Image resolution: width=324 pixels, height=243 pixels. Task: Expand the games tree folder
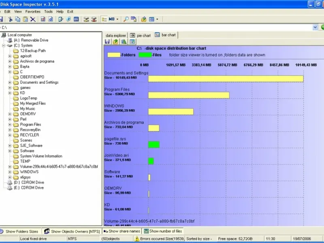[x=10, y=87]
